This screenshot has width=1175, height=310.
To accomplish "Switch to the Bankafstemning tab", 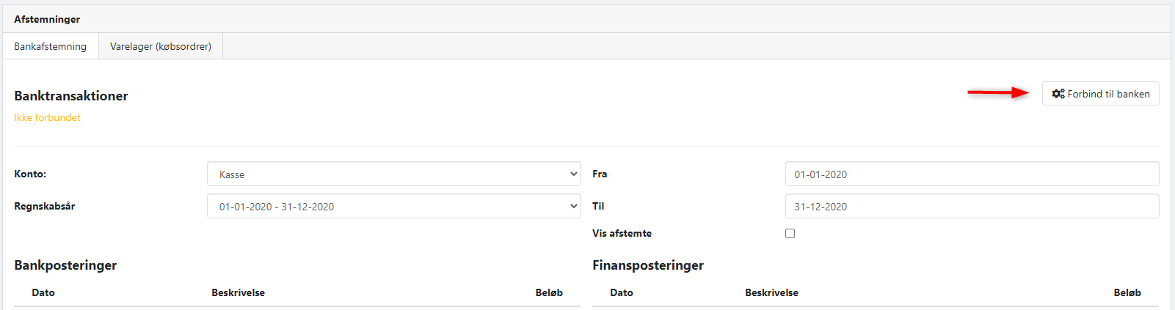I will pyautogui.click(x=50, y=46).
